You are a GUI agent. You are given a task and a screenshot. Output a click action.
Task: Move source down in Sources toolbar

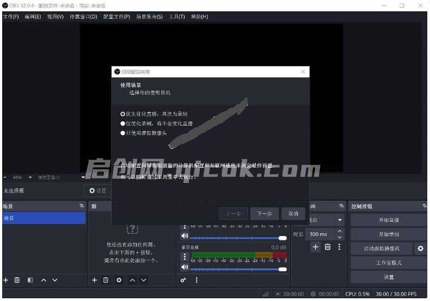click(144, 280)
